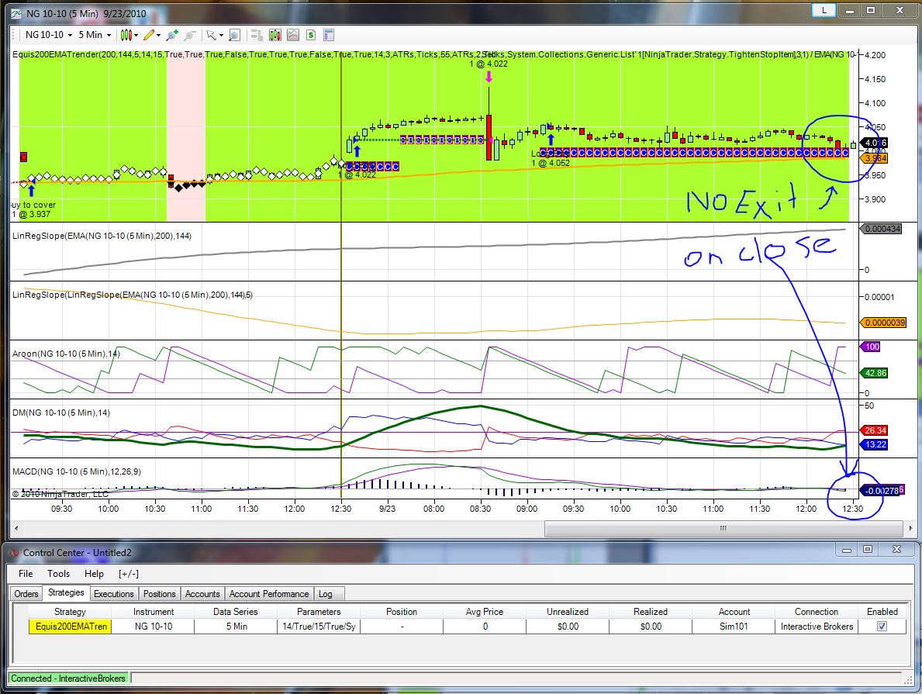Click the Enabled column header
Image resolution: width=922 pixels, height=694 pixels.
[882, 612]
